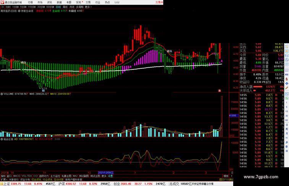The height and width of the screenshot is (186, 289).
Task: Expand the 扩展 panel toggle
Action: (x=4, y=180)
